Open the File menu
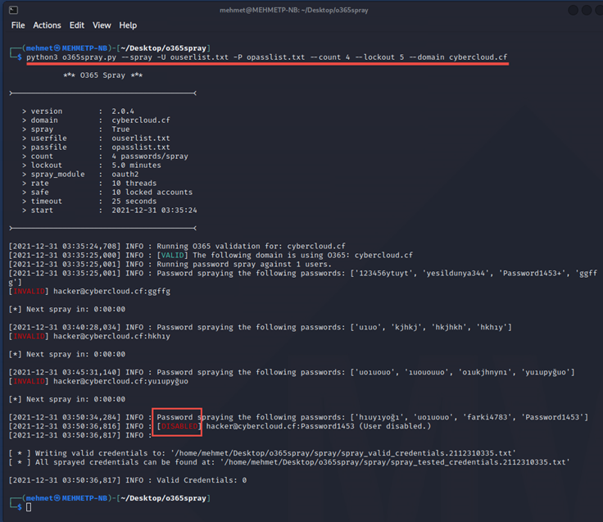This screenshot has height=522, width=603. 18,25
